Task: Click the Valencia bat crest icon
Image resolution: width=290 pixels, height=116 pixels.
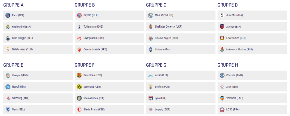Action: (x=222, y=98)
